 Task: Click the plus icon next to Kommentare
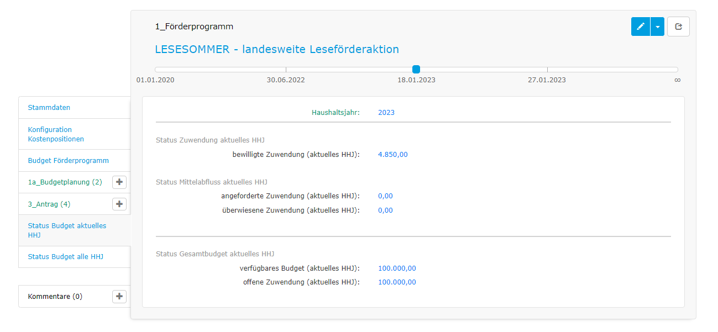tap(119, 296)
